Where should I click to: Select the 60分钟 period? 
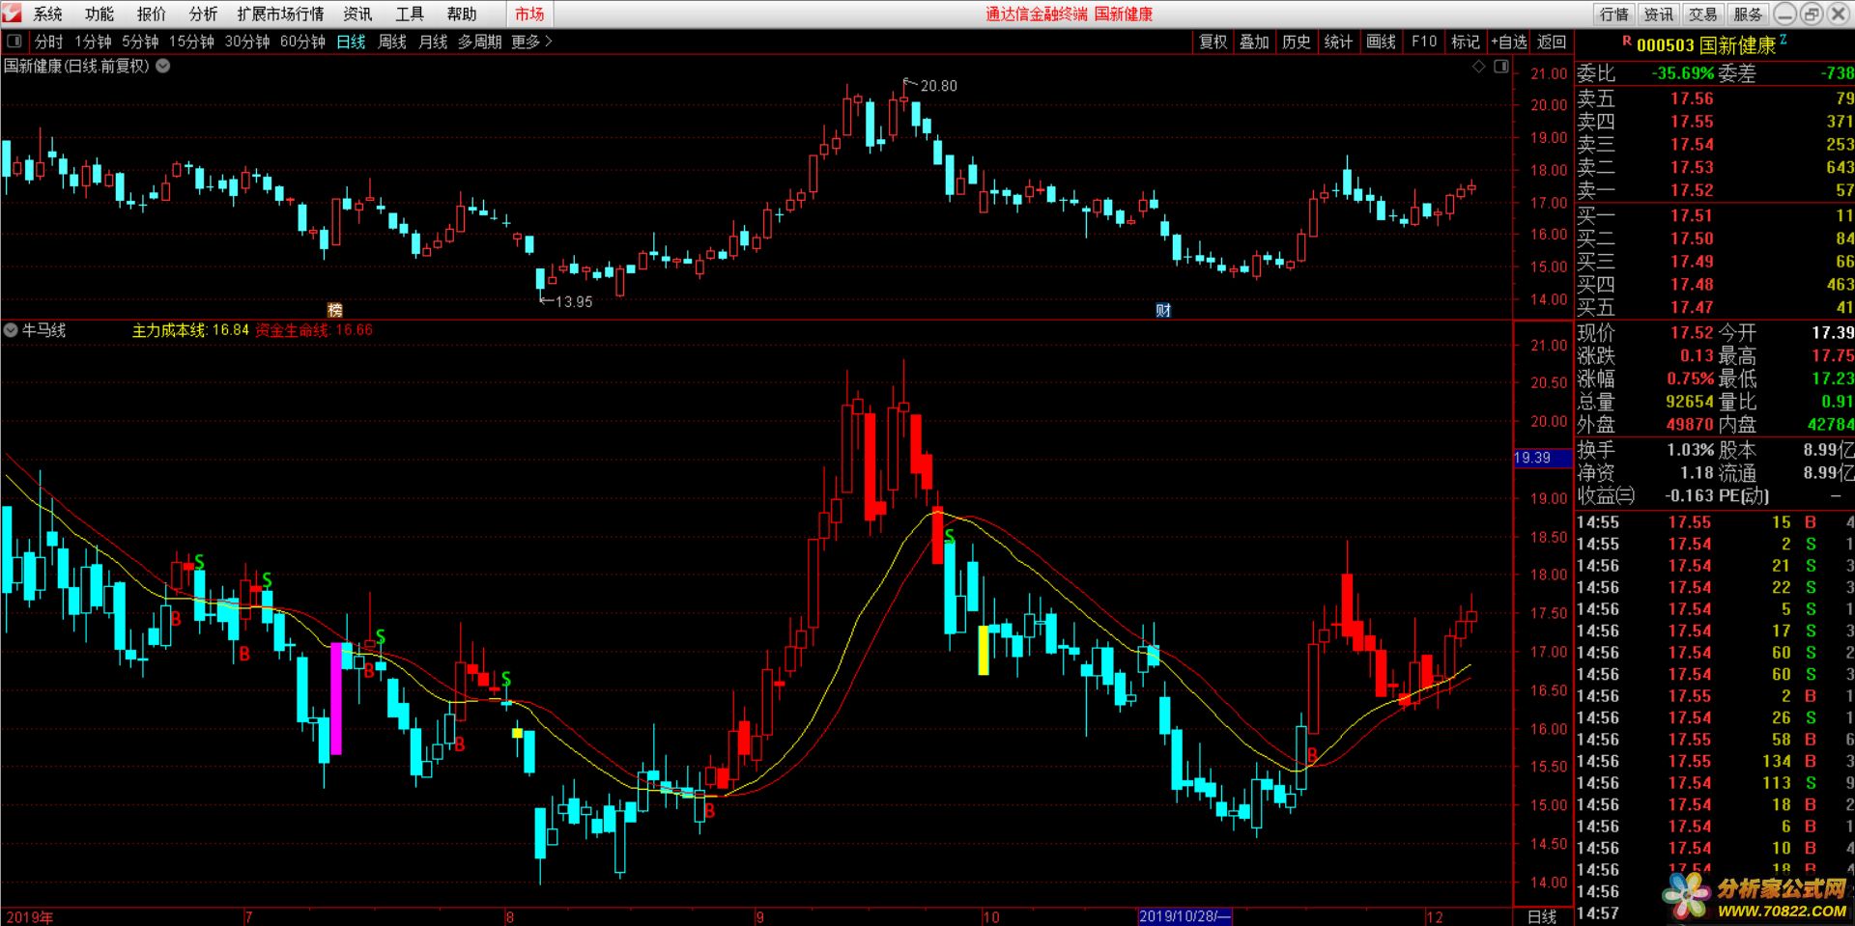(303, 42)
